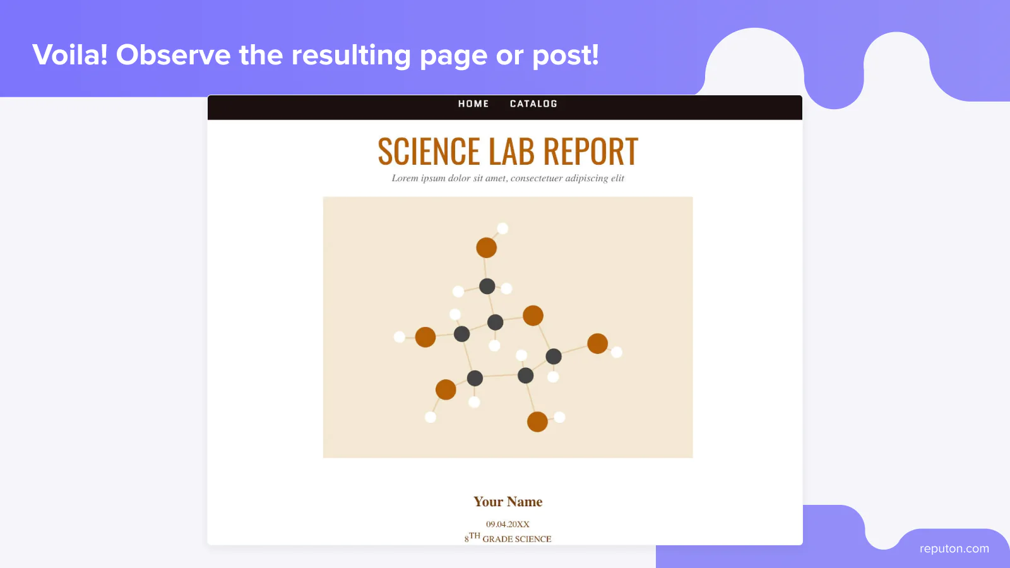The height and width of the screenshot is (568, 1010).
Task: Open the HOME menu item
Action: coord(473,104)
